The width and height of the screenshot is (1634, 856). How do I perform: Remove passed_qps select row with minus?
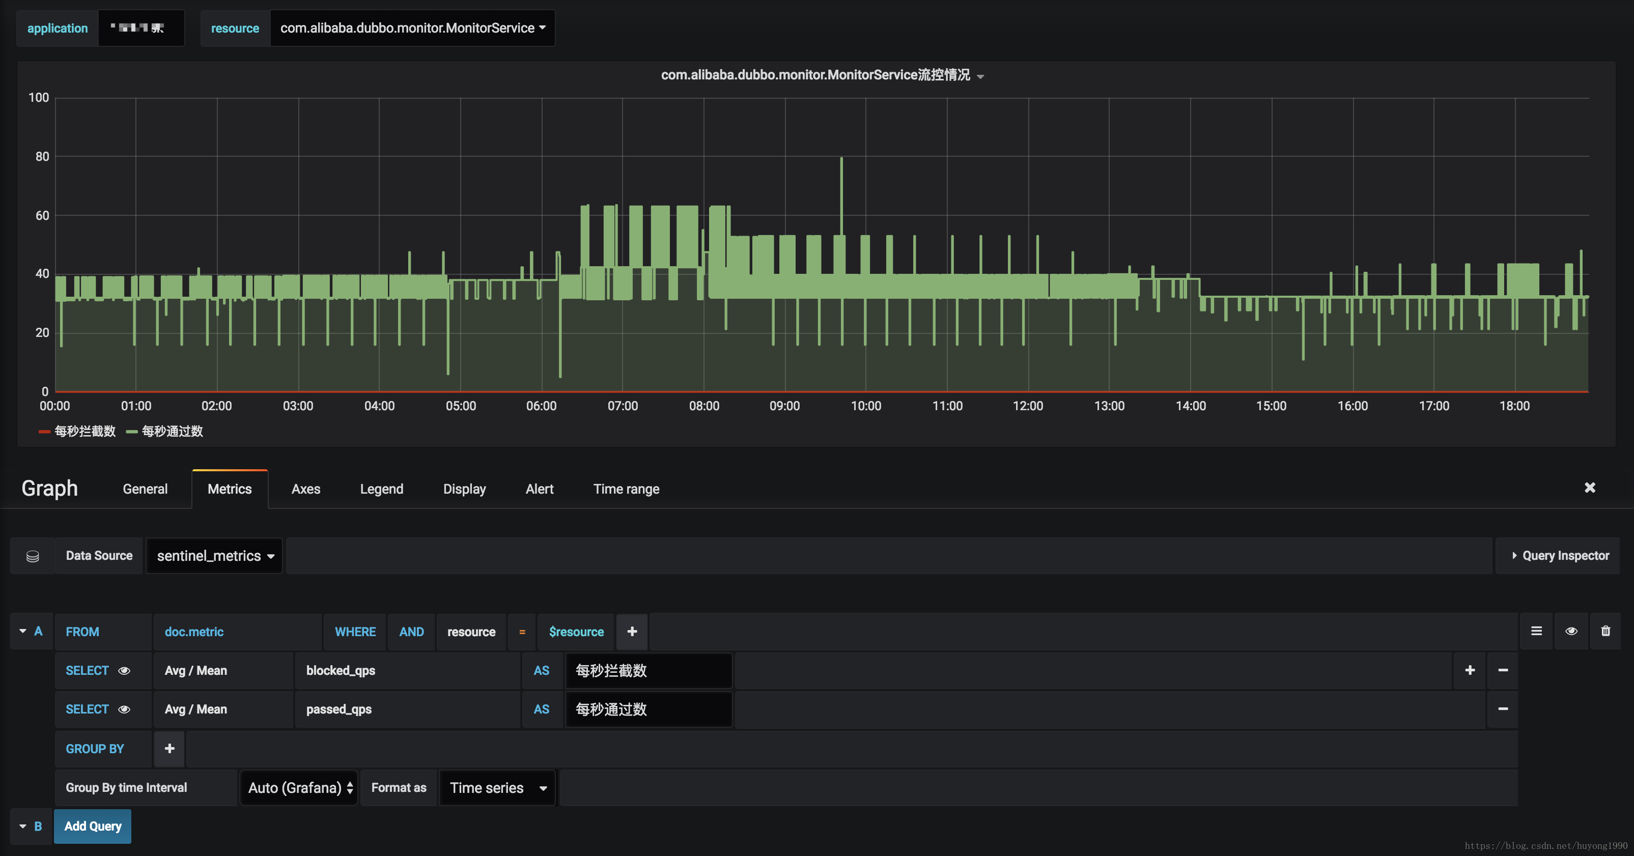point(1503,709)
